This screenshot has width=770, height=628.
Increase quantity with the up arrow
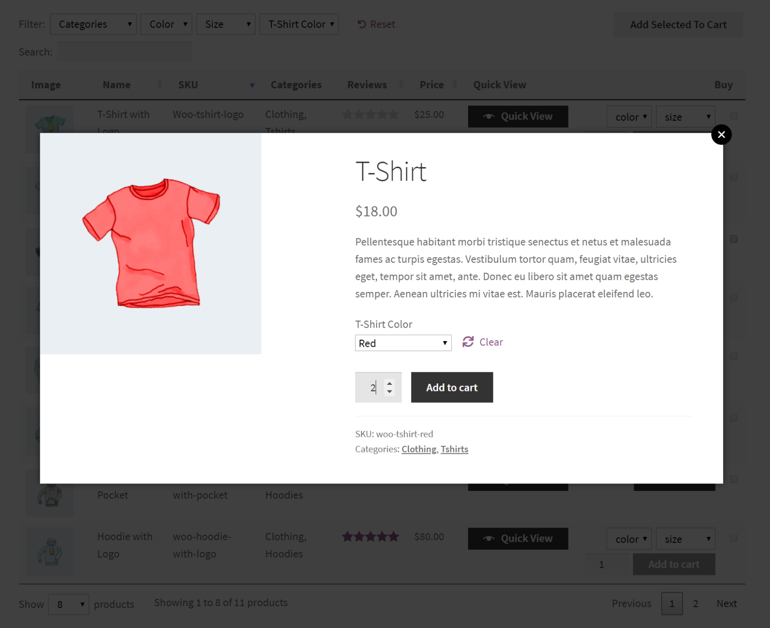pyautogui.click(x=390, y=383)
